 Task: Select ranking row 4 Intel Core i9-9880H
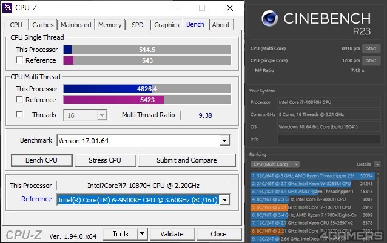[x=312, y=199]
